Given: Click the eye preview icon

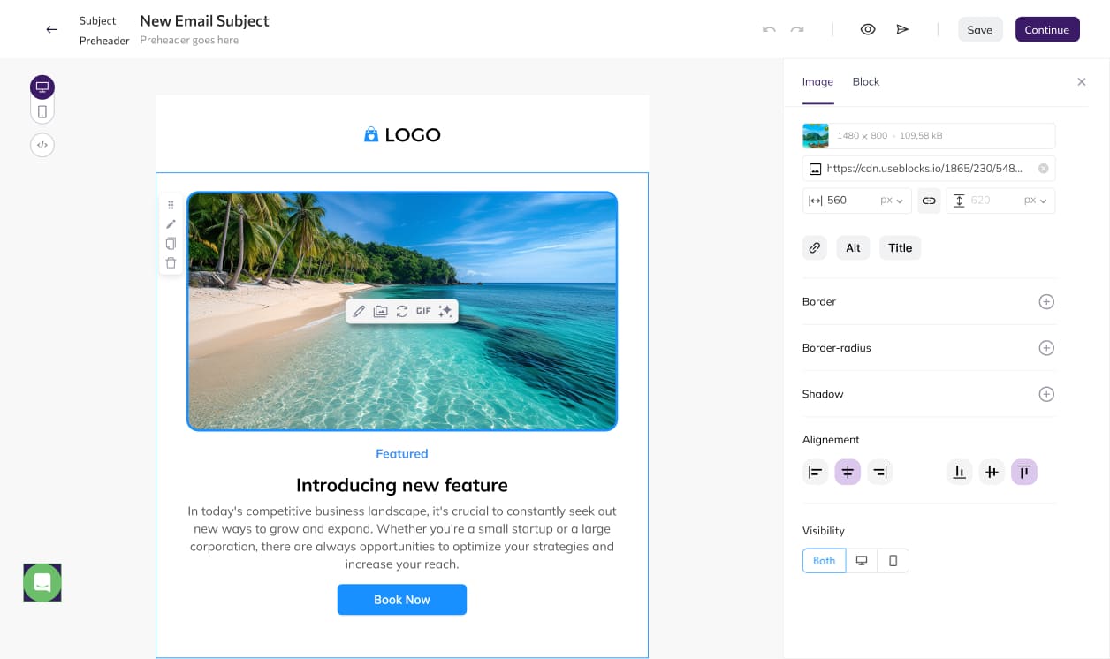Looking at the screenshot, I should pyautogui.click(x=868, y=29).
